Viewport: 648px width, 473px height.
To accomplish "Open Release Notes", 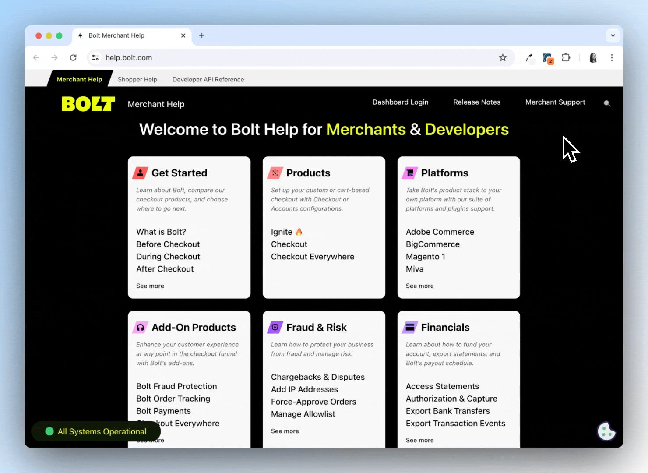I will [x=477, y=102].
